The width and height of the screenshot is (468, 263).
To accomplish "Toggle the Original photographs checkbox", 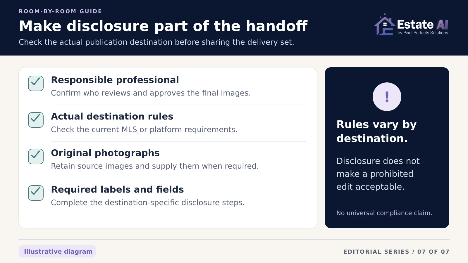I will click(36, 156).
